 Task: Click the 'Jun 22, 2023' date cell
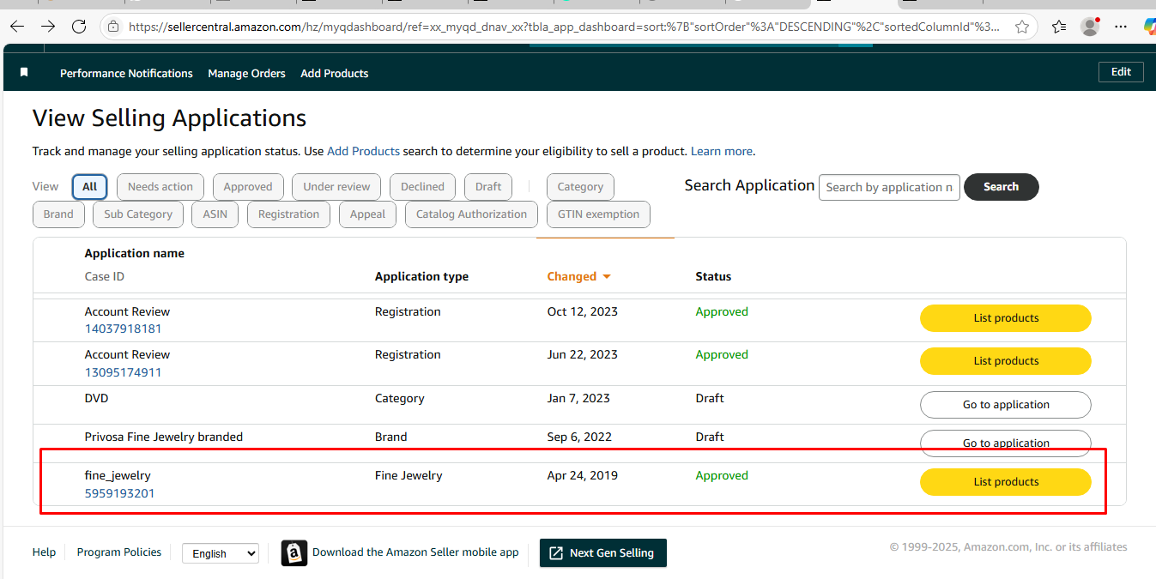coord(582,355)
